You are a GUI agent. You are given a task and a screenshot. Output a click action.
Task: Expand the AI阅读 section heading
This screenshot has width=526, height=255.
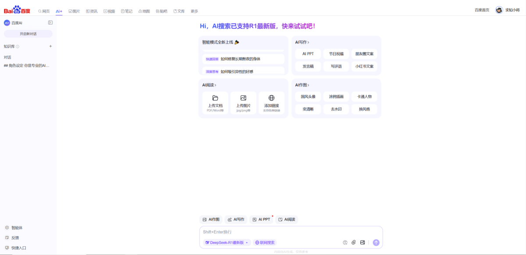point(209,85)
